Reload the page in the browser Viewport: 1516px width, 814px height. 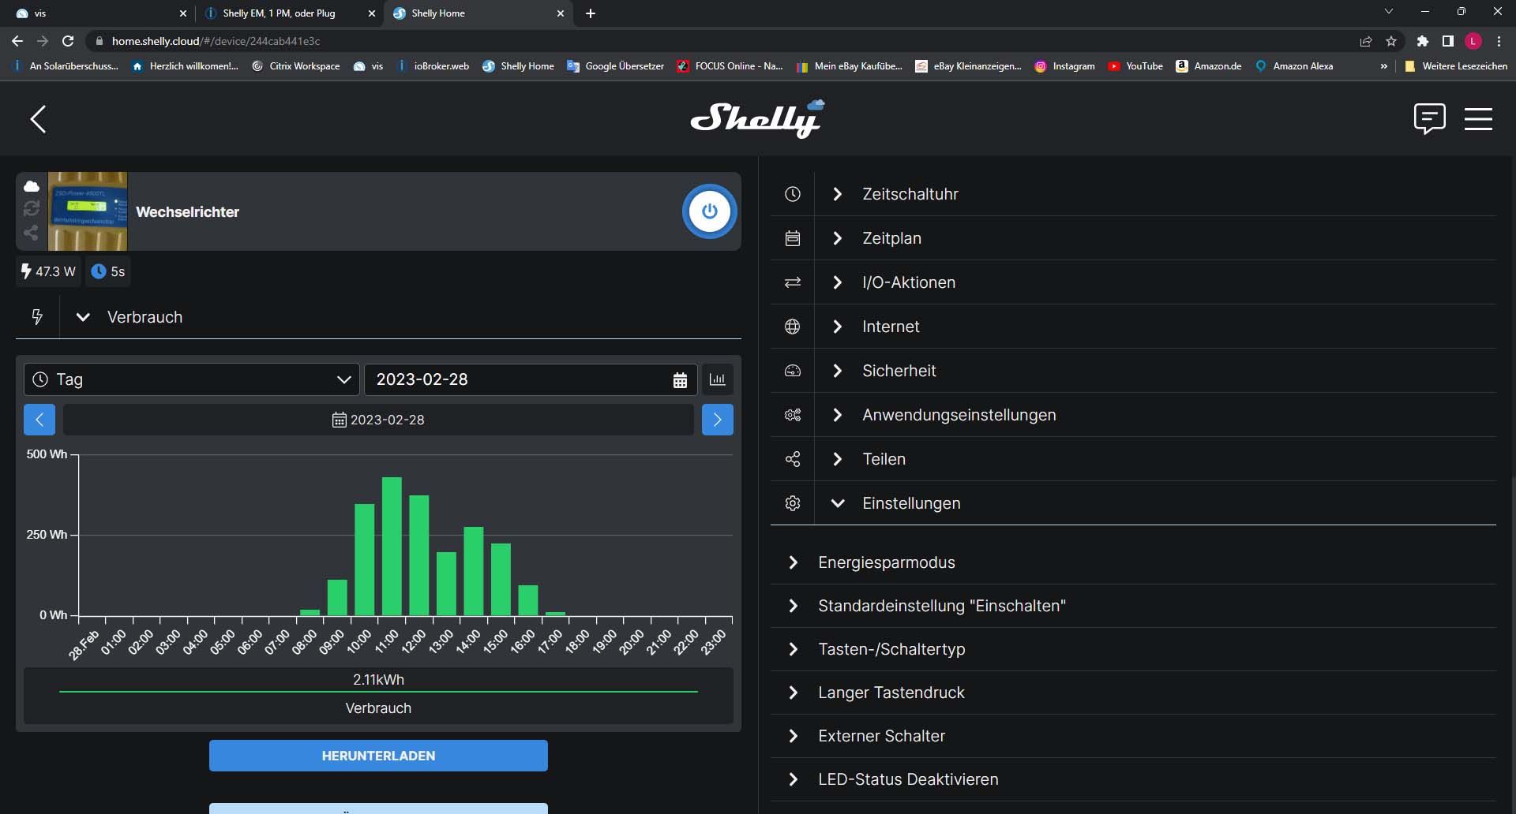[x=68, y=41]
